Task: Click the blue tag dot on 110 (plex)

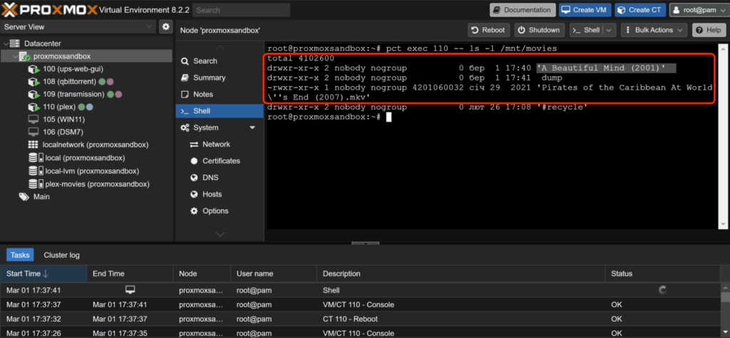Action: (89, 107)
